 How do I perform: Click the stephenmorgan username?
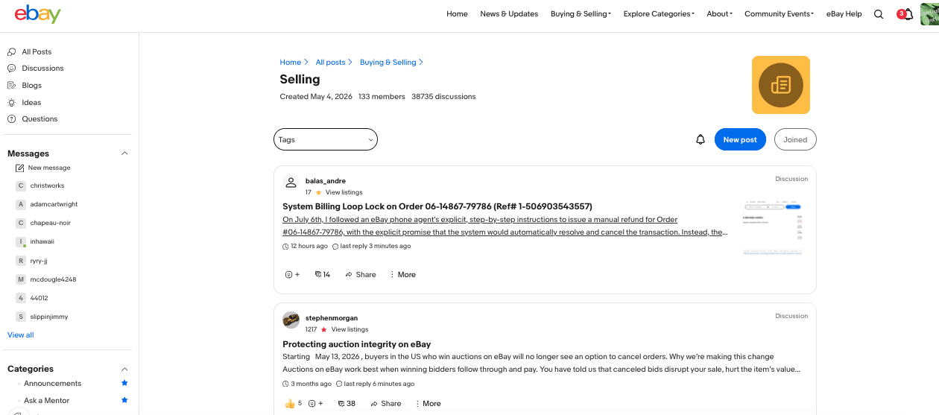[x=332, y=318]
